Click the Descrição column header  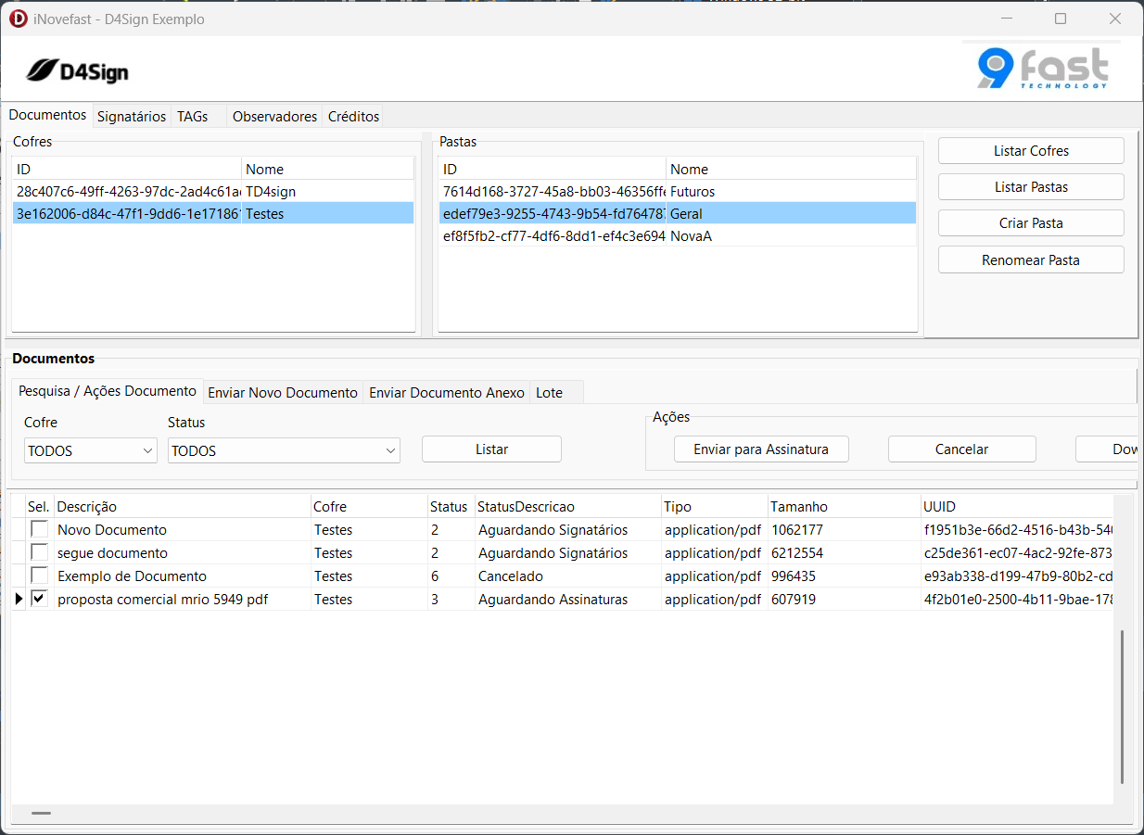click(x=183, y=506)
